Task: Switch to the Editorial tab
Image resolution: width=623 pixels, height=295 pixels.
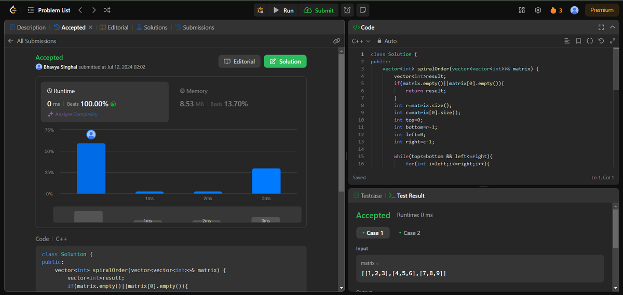Action: point(114,27)
